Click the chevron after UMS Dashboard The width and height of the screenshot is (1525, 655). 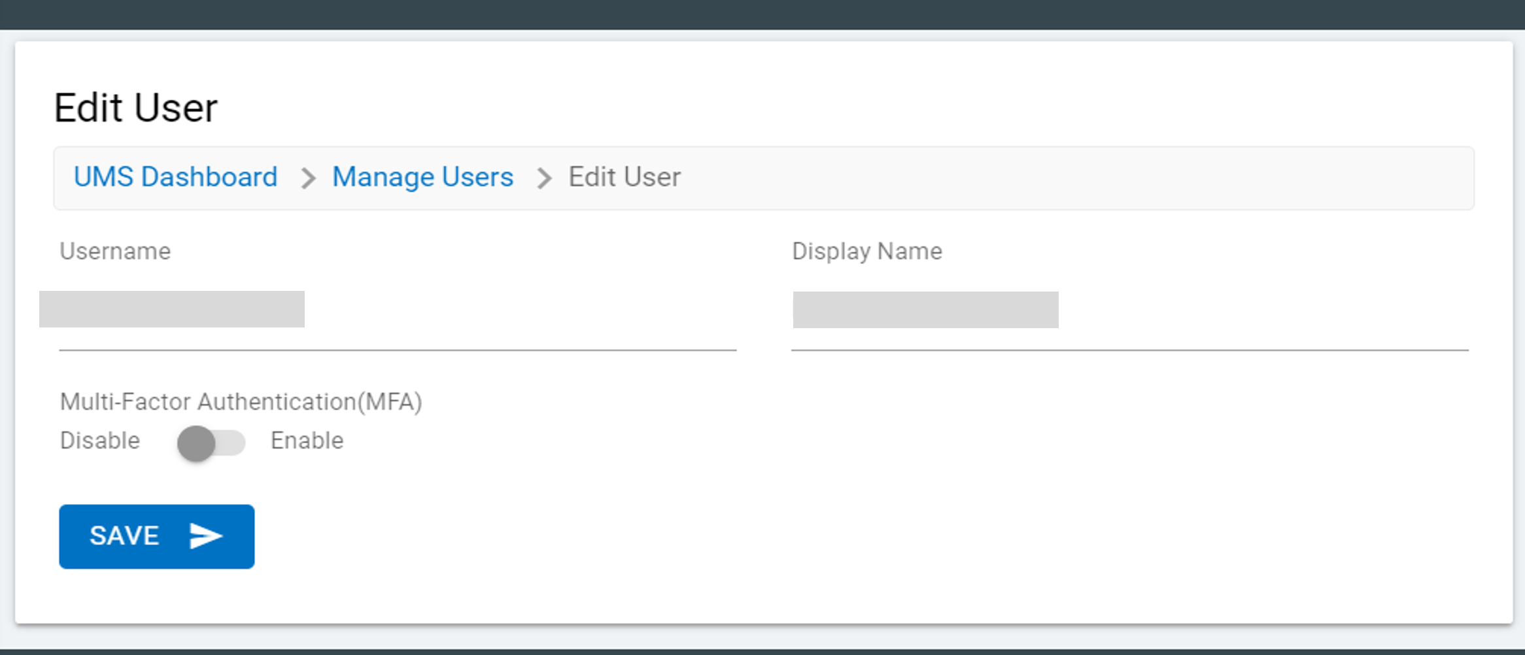[308, 178]
